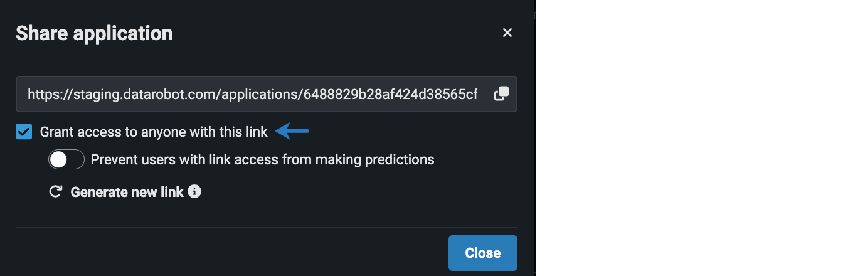
Task: Click the blue arrow pointing at Grant access
Action: tap(292, 131)
